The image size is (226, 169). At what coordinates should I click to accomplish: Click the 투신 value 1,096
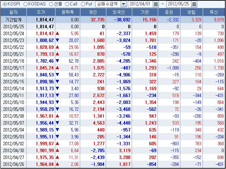219,40
